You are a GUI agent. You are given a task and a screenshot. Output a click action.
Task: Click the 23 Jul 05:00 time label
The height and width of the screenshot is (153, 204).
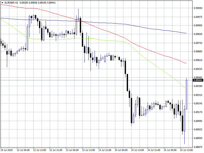(x=72, y=150)
